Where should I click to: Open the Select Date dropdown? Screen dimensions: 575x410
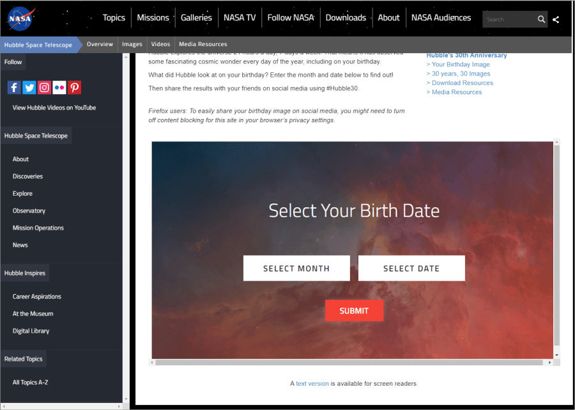click(x=411, y=269)
